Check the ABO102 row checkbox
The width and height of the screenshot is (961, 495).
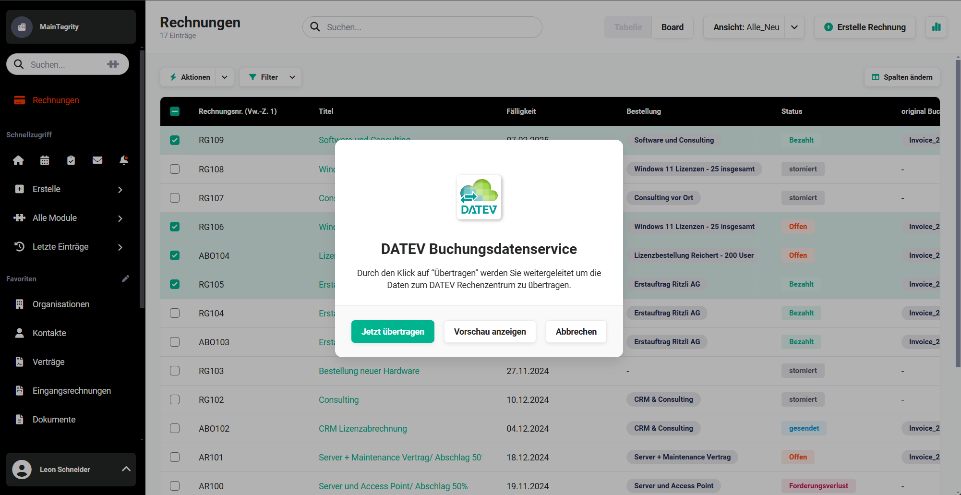[175, 428]
